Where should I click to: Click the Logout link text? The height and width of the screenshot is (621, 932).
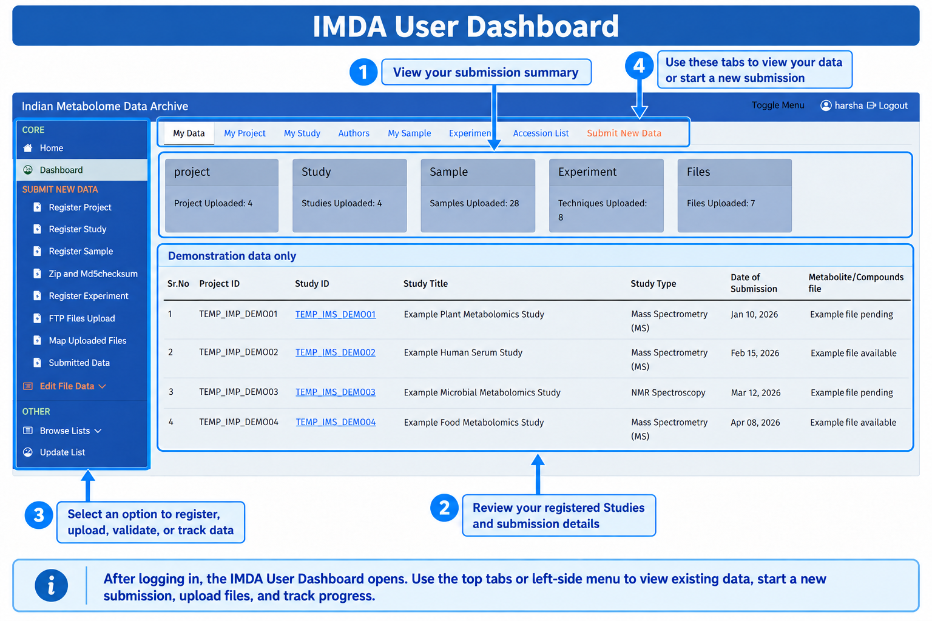[x=893, y=106]
